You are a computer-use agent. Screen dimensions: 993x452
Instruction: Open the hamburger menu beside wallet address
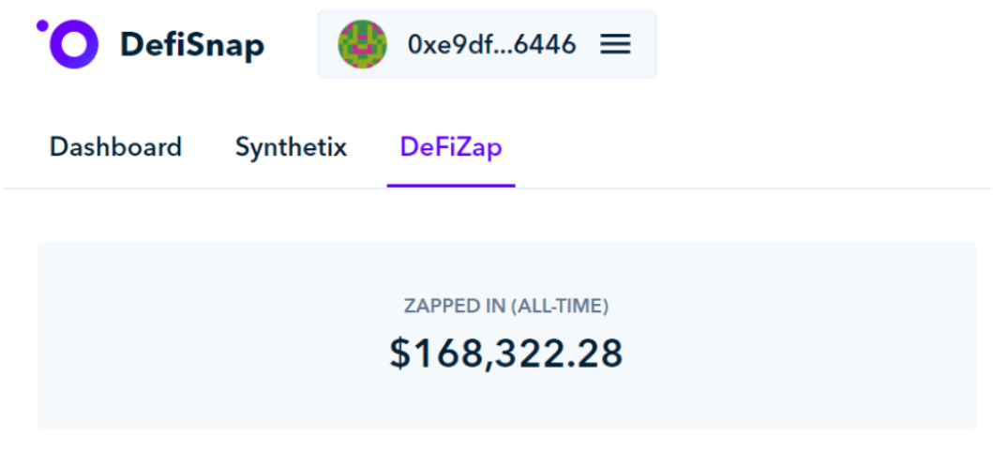pyautogui.click(x=615, y=44)
